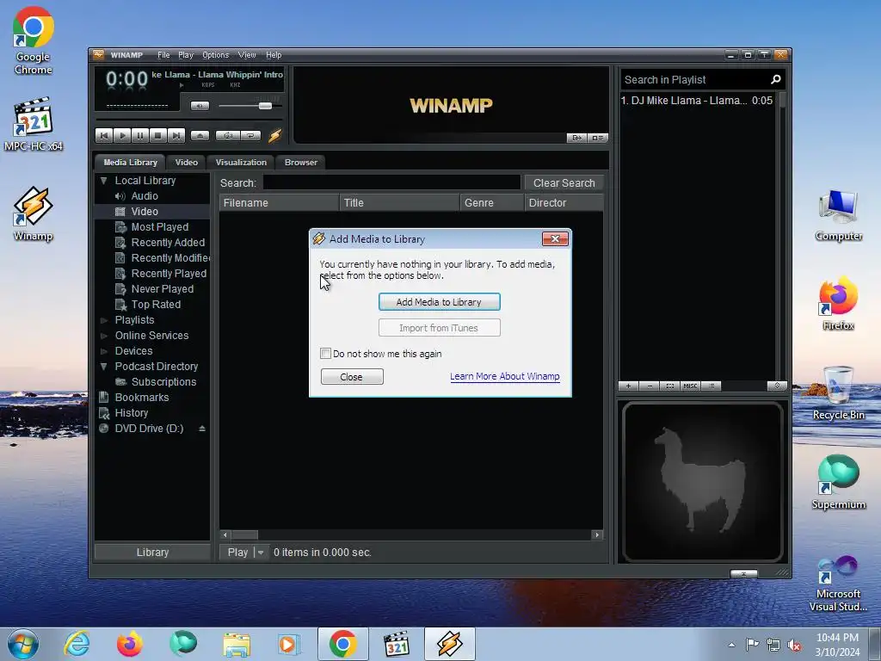Select Audio in Local Library
This screenshot has height=661, width=881.
pos(145,196)
